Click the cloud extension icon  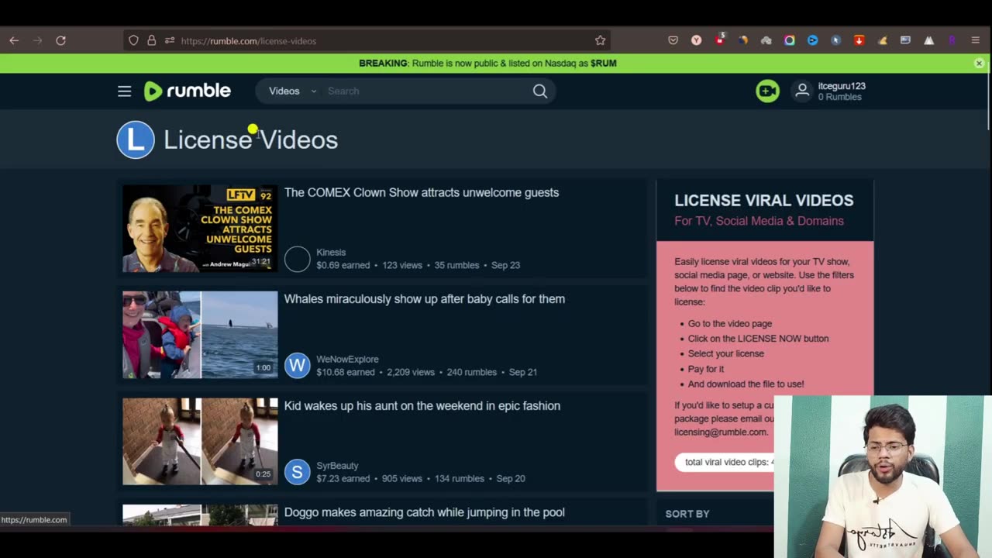tap(766, 40)
